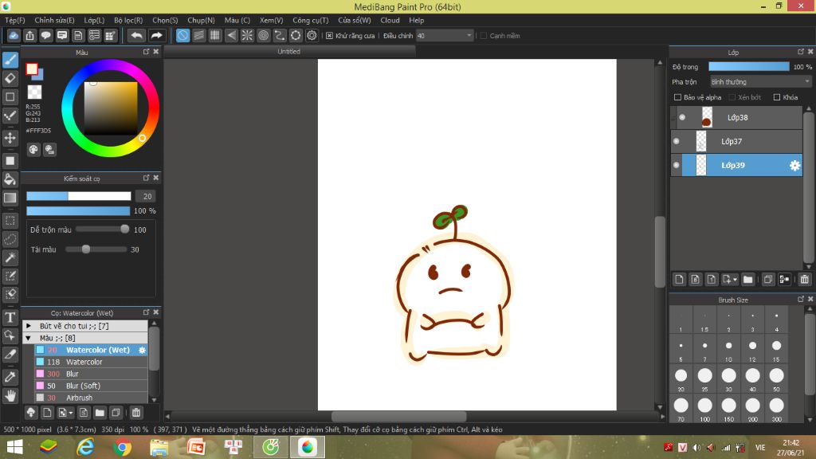The image size is (816, 459).
Task: Enable the Khóa layer checkbox
Action: (777, 97)
